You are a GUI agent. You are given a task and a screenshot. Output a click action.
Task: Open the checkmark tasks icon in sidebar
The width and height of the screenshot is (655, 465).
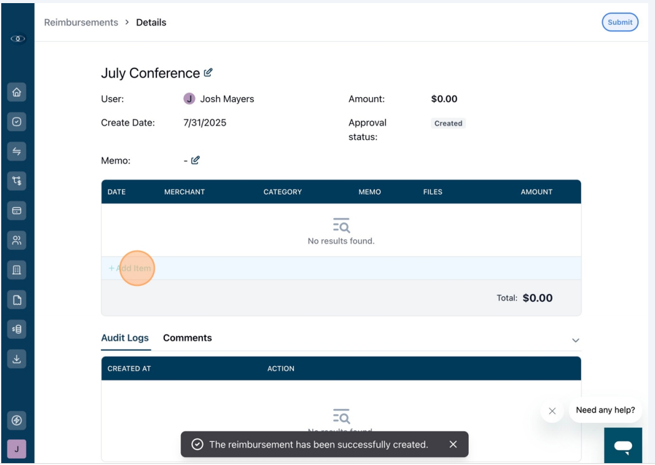click(x=17, y=122)
